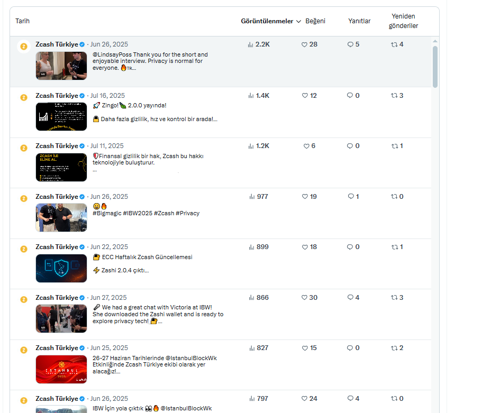This screenshot has height=413, width=482.
Task: Open the blue shield thumbnail on ECC post
Action: (61, 268)
